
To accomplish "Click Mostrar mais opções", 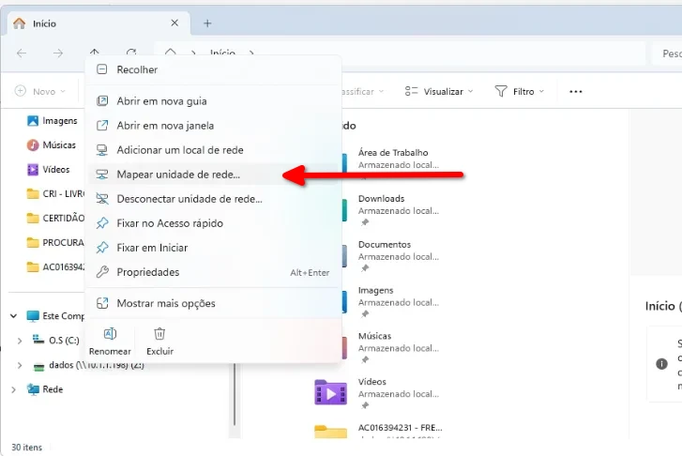I will (213, 303).
